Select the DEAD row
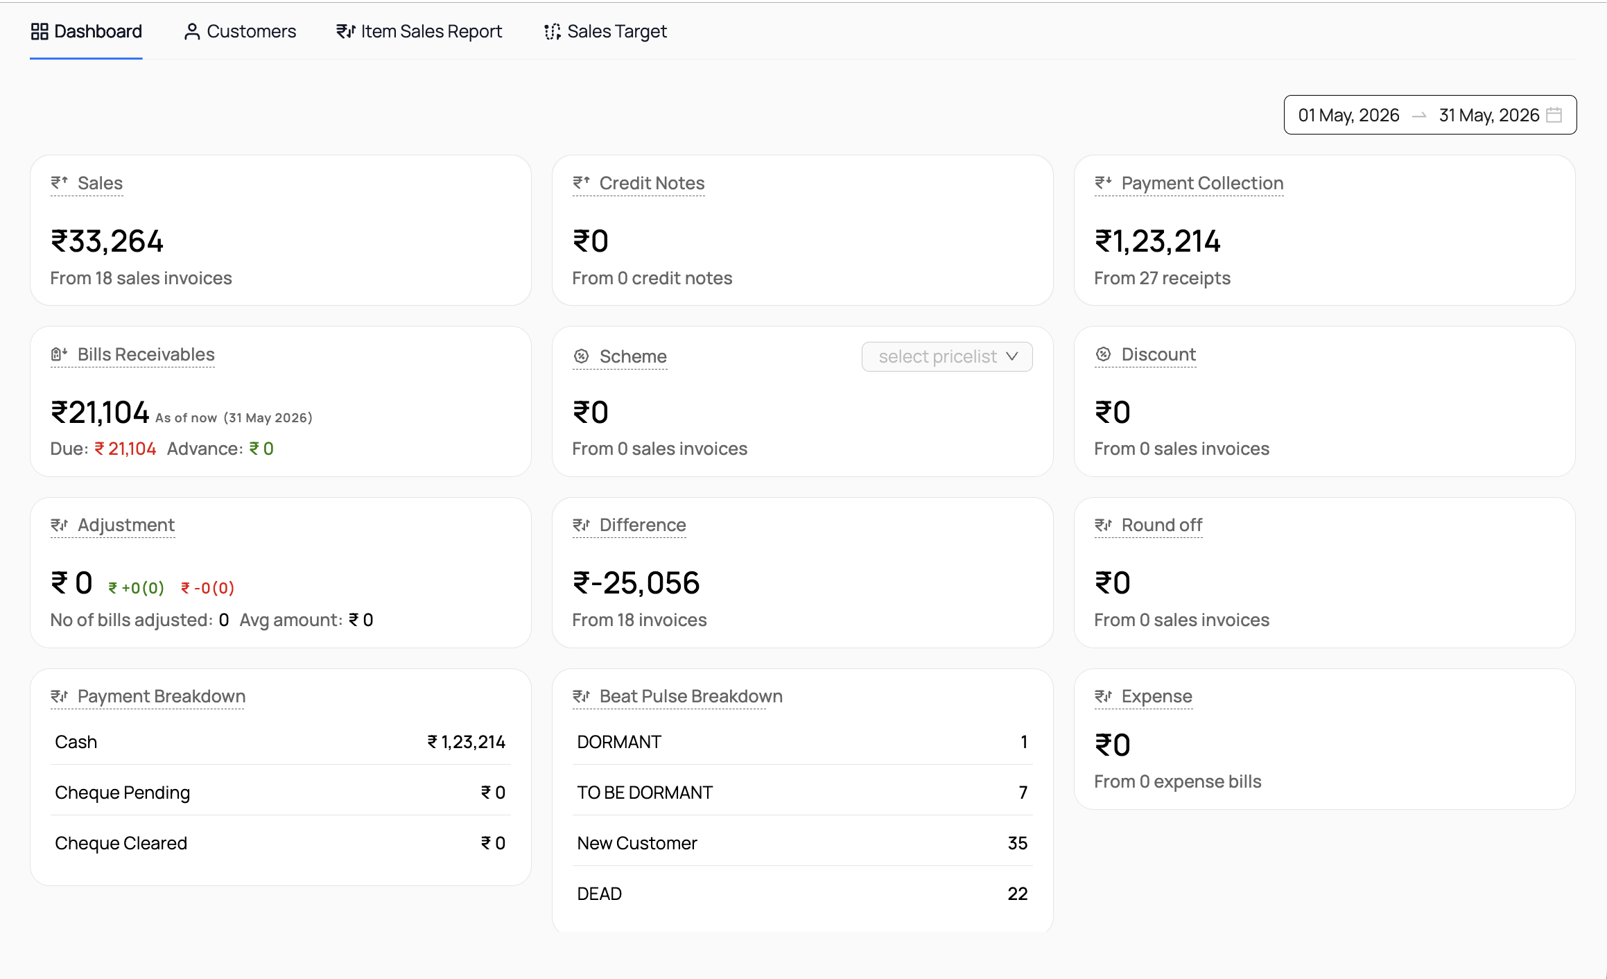 (x=803, y=894)
